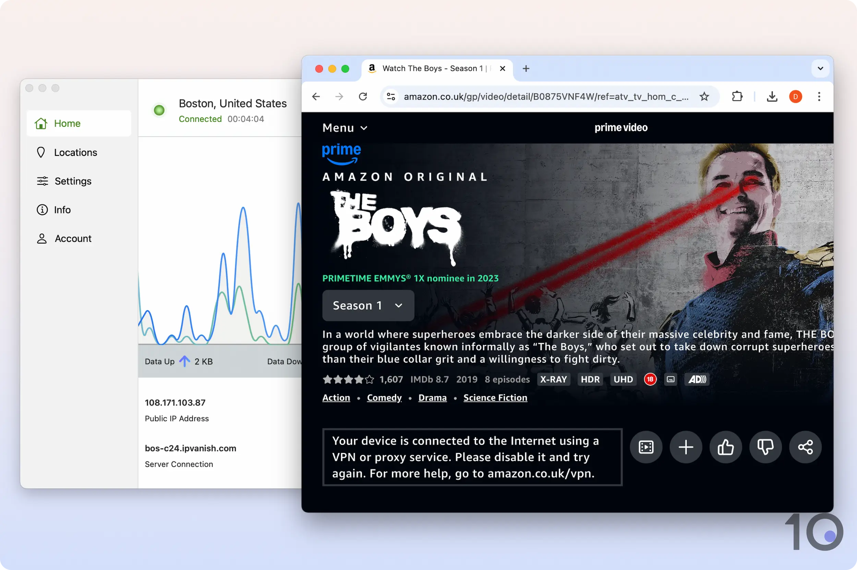Click the bookmark/save icon in browser toolbar
Viewport: 857px width, 570px height.
[705, 96]
